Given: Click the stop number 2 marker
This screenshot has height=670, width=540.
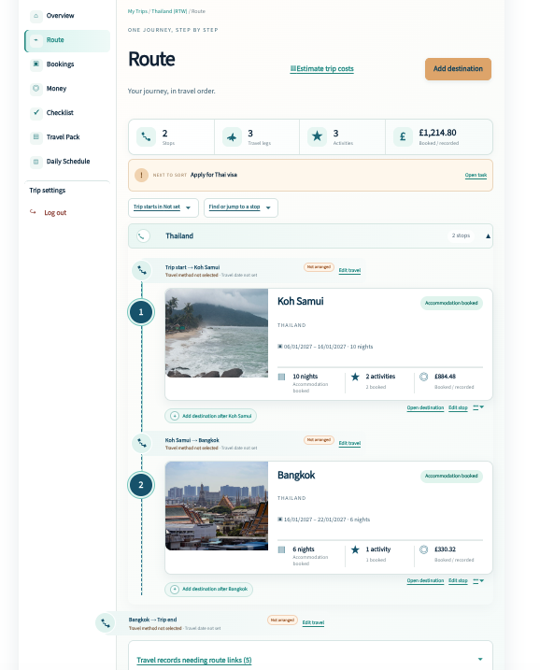Looking at the screenshot, I should click(141, 485).
